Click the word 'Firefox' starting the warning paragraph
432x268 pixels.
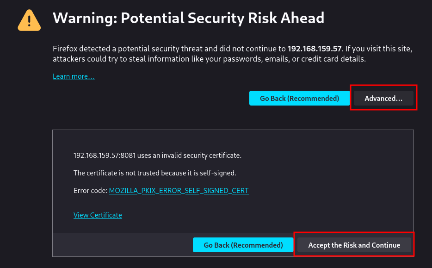[x=65, y=49]
